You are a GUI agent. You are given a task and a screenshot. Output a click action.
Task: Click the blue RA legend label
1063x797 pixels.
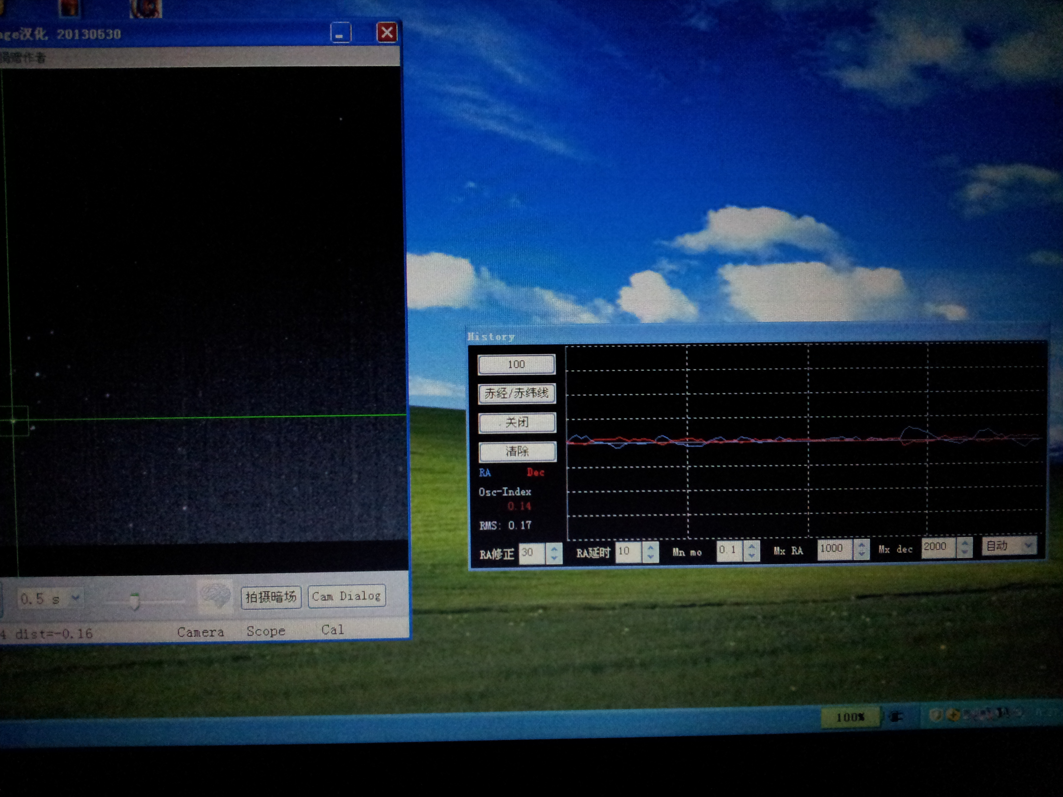click(x=485, y=473)
